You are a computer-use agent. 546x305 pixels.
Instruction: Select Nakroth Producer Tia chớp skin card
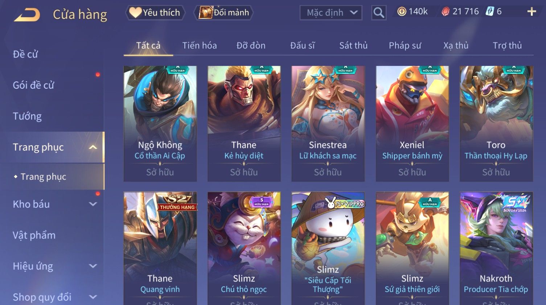(x=496, y=249)
